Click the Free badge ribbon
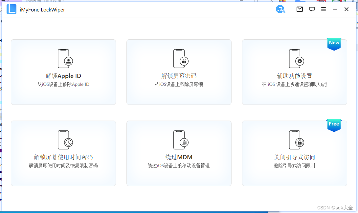Screen dimensions: 358x213 click(x=334, y=125)
